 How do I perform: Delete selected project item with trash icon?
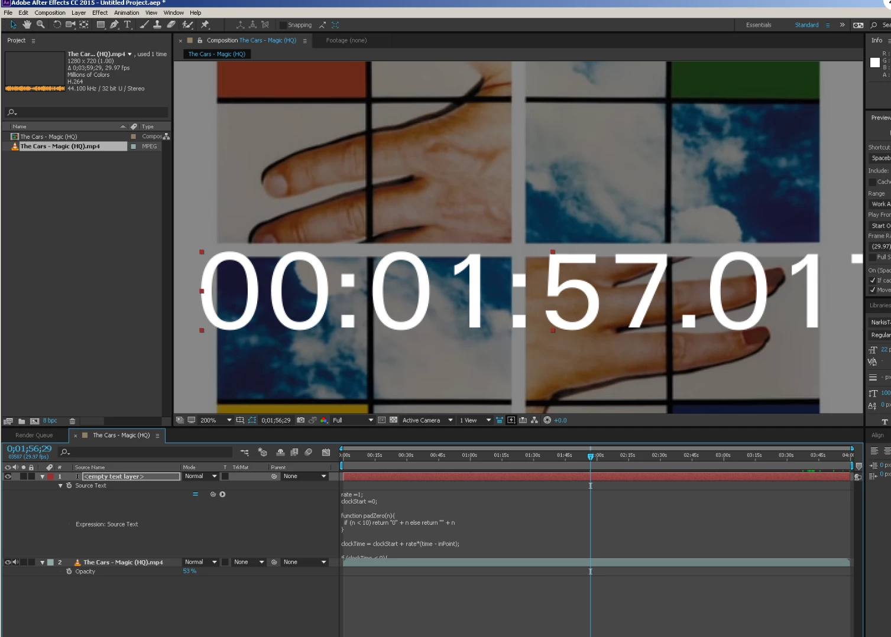pos(72,421)
